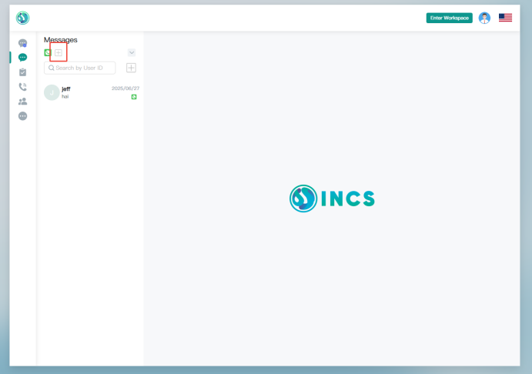Open the contacts people sidebar icon
Viewport: 532px width, 374px height.
(x=22, y=101)
